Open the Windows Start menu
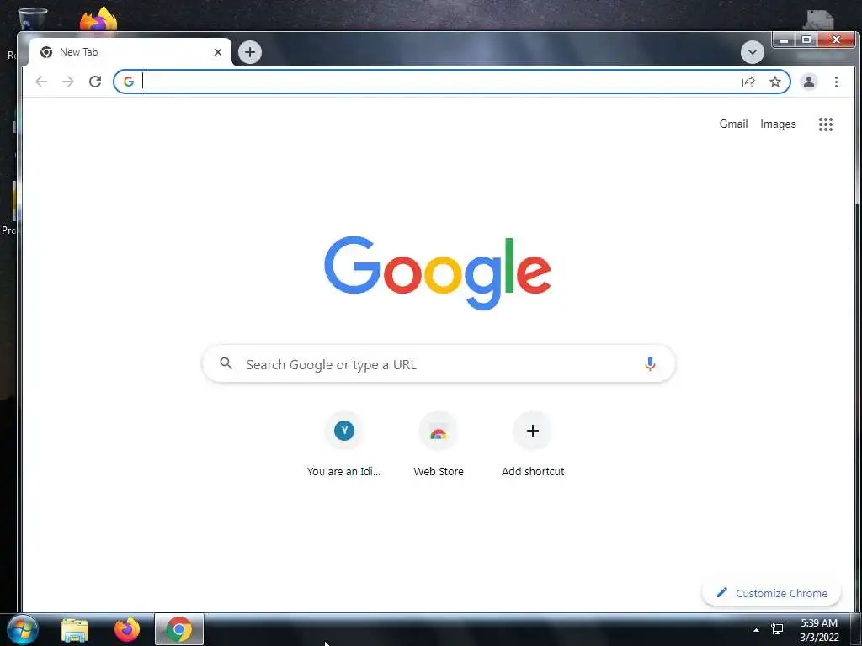862x646 pixels. (23, 629)
